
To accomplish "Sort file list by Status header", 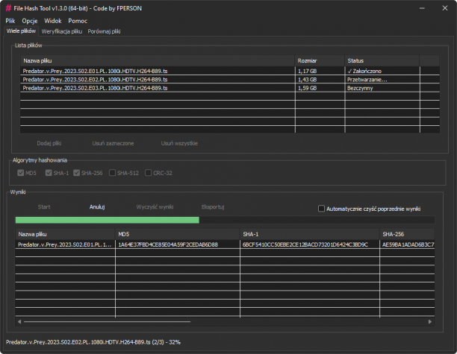I will [x=382, y=60].
